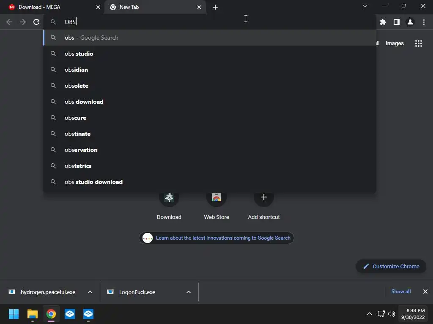Screen dimensions: 433x324
Task: Select the 'obs studio download' suggestion
Action: (x=210, y=182)
